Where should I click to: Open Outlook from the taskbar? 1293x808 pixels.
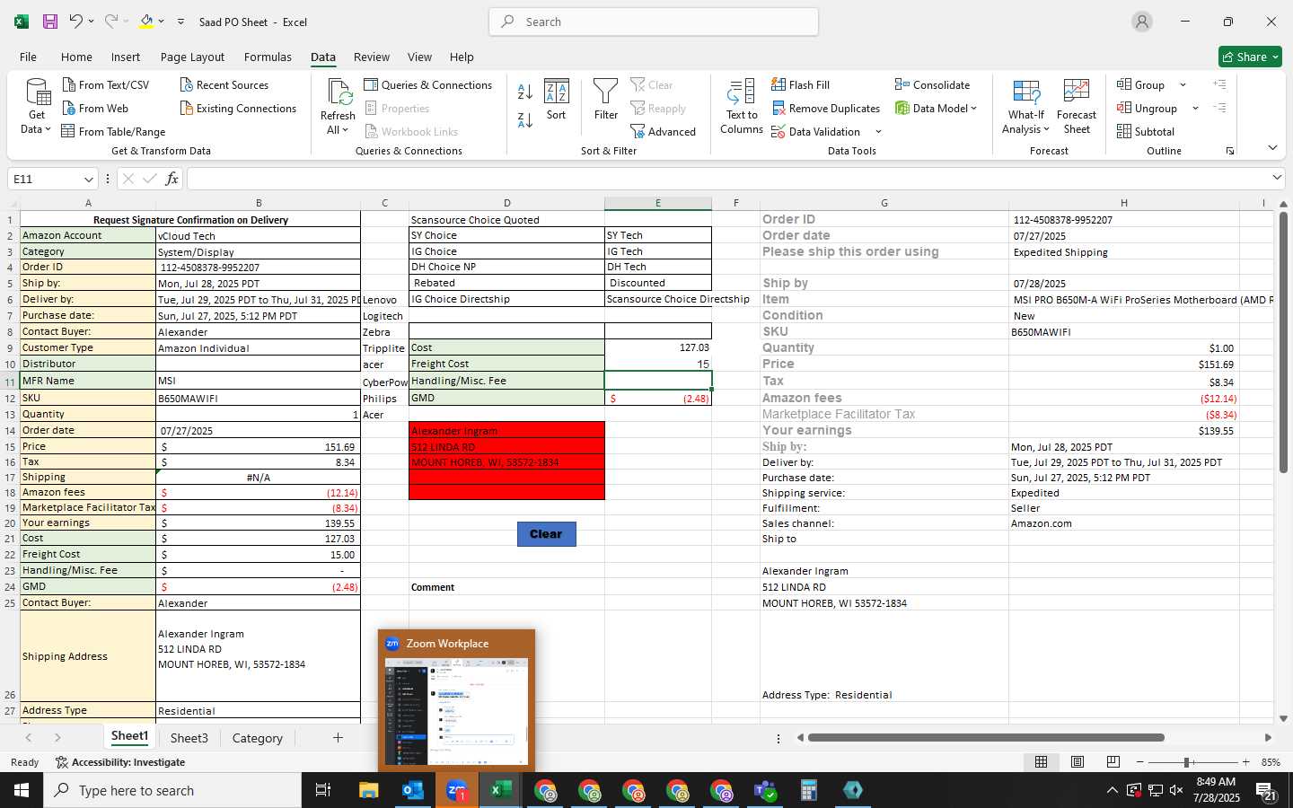pos(413,790)
